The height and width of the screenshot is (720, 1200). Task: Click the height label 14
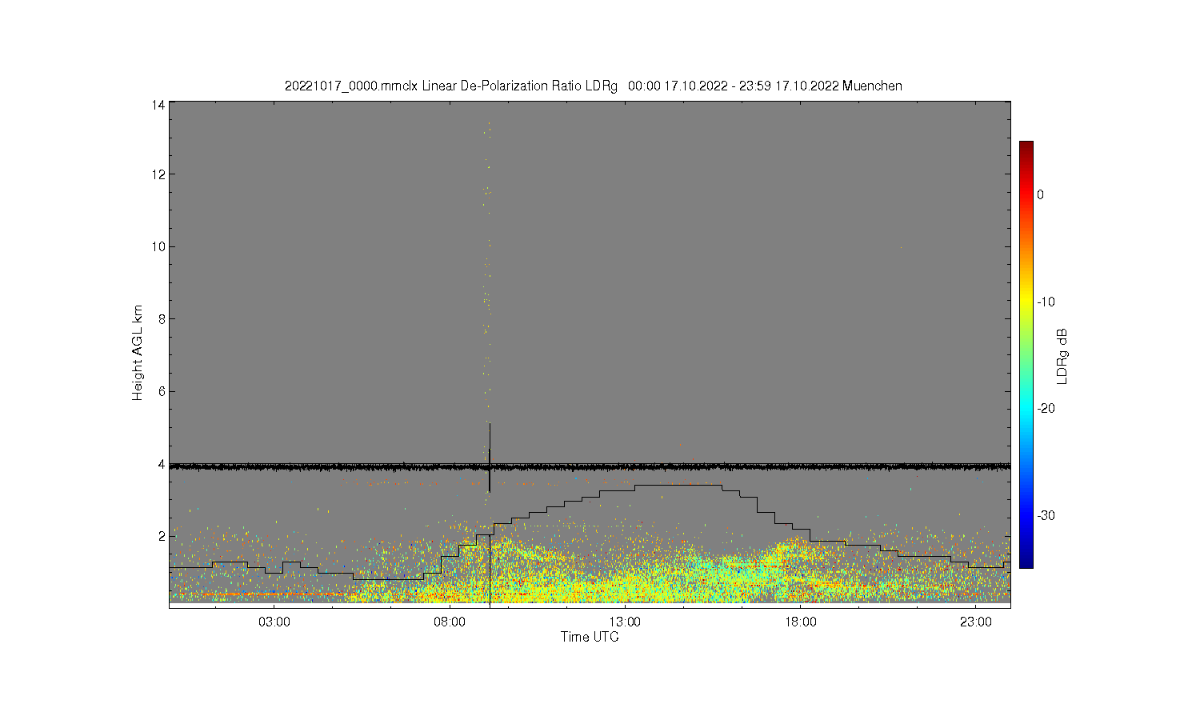[159, 105]
